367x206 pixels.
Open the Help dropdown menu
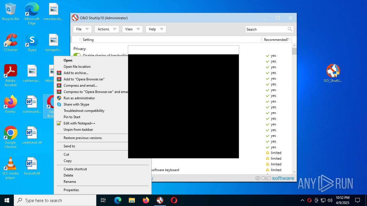tap(156, 29)
